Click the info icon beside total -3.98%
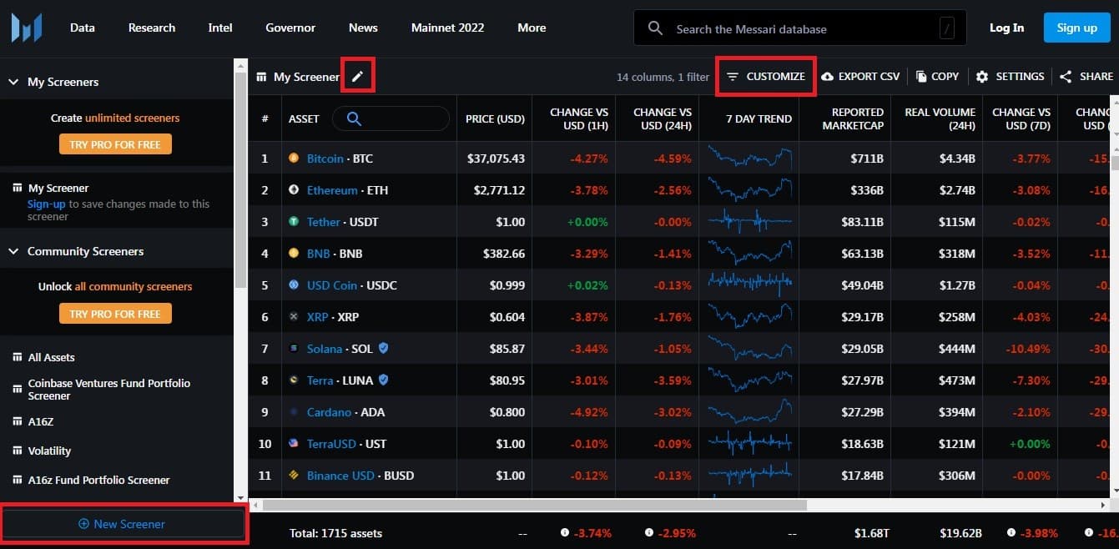The width and height of the screenshot is (1119, 549). click(1012, 532)
